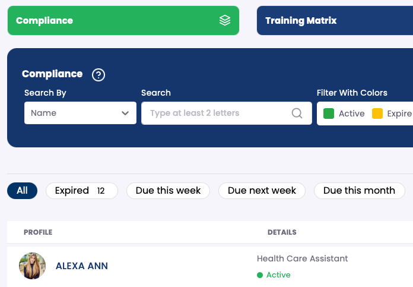Select the All filter pill
The height and width of the screenshot is (287, 413).
click(x=22, y=191)
